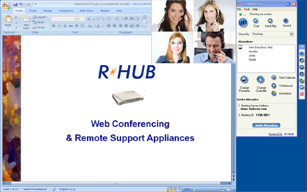Start the webcam

273,77
